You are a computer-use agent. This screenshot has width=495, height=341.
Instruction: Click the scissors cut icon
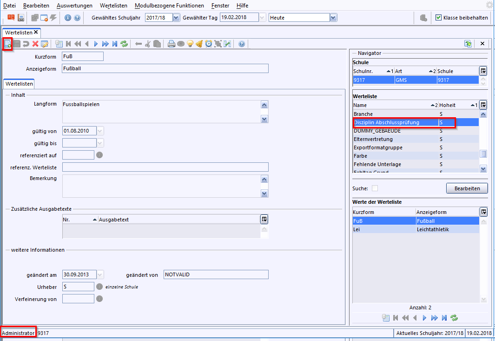tap(147, 44)
